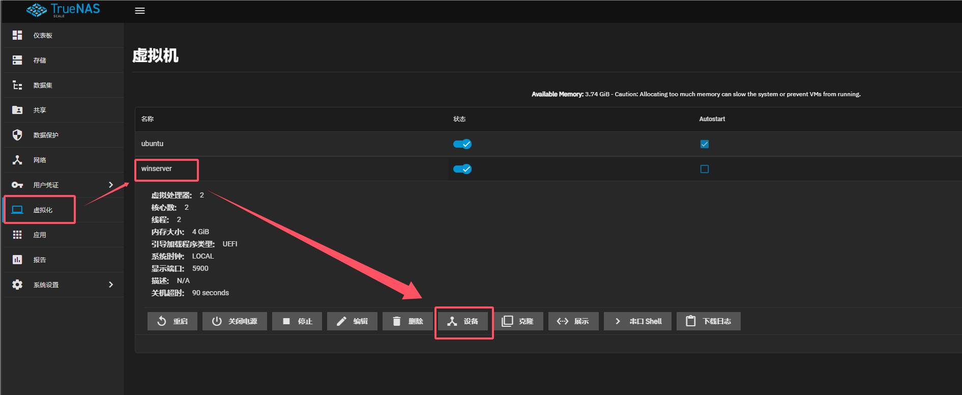This screenshot has width=962, height=395.
Task: Click the 关闭电源 power off button
Action: click(x=235, y=321)
